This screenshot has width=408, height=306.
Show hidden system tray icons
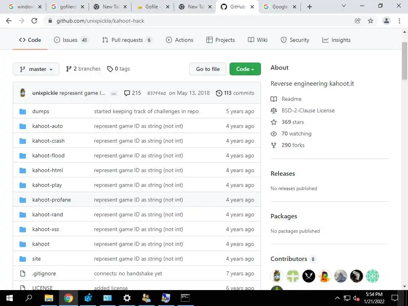[x=337, y=298]
